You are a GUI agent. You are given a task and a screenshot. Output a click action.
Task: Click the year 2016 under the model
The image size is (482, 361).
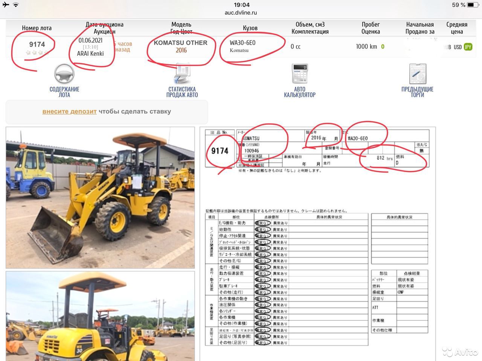[181, 50]
